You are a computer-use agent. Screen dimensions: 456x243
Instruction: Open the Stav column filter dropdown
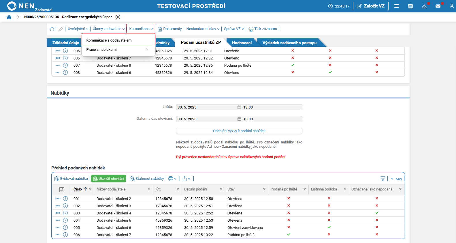click(264, 189)
